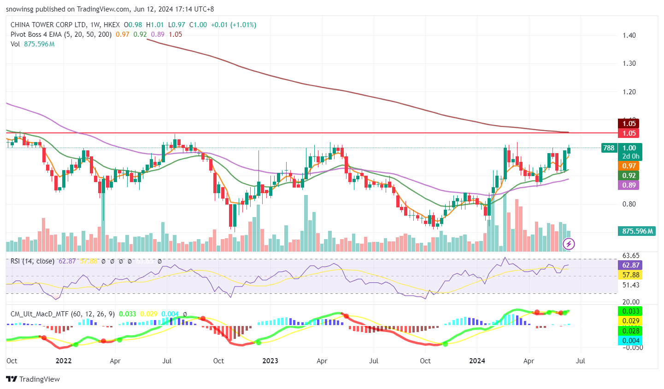Image resolution: width=664 pixels, height=389 pixels.
Task: Select the CHINA TOWER CORP LTD symbol title
Action: coord(47,25)
